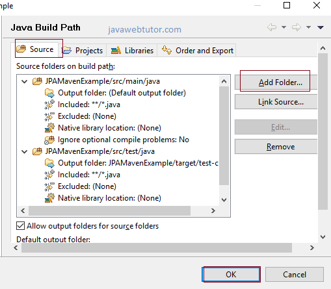Click Ignore optional compile problems icon

coord(49,140)
